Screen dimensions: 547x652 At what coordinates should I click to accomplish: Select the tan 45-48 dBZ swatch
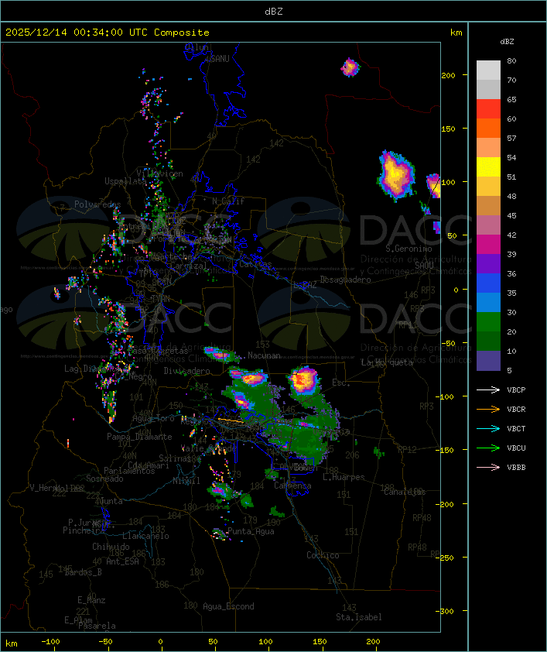coord(488,205)
